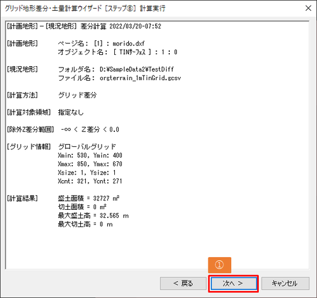Screen dimensions: 317x298
Task: Click the -∞ < Z差分 < 0.0 line
Action: pos(90,130)
